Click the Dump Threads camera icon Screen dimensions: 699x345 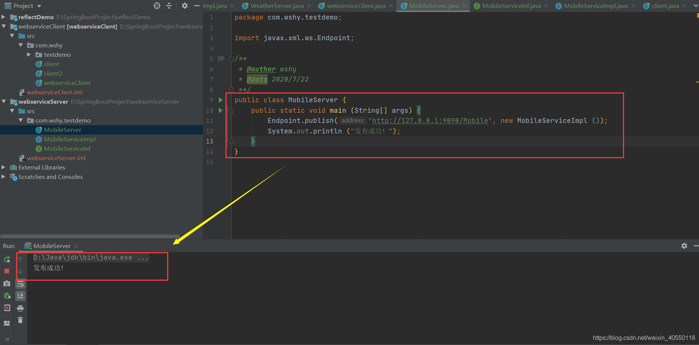[7, 283]
